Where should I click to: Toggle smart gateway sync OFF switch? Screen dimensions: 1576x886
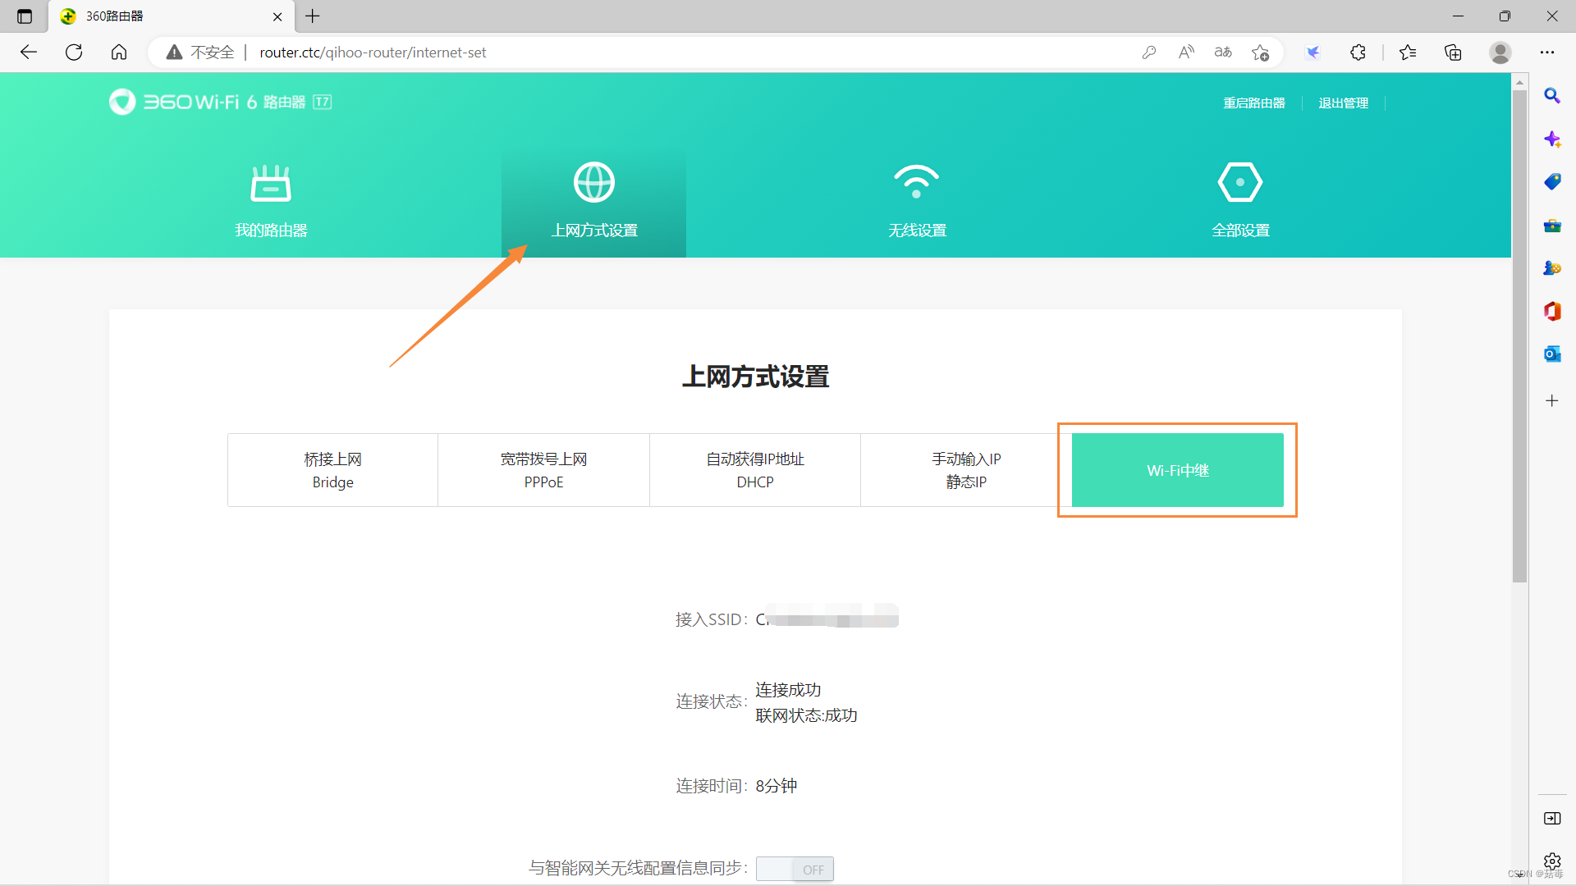[x=795, y=869]
